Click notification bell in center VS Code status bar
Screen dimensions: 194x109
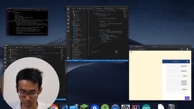[127, 61]
